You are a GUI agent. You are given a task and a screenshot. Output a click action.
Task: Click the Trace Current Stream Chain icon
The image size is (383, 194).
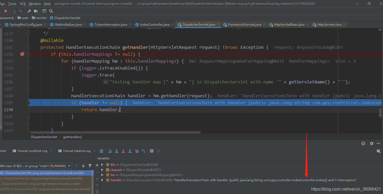(158, 151)
